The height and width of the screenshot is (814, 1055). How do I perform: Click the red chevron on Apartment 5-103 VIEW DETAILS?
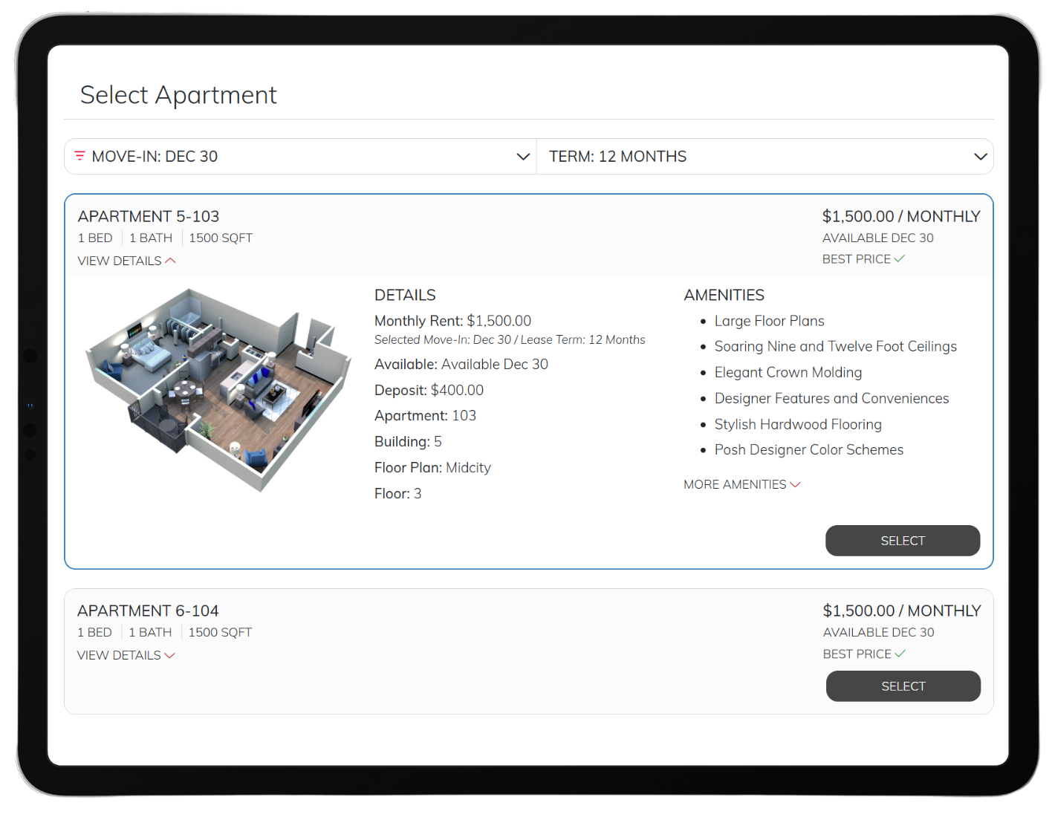pyautogui.click(x=171, y=260)
